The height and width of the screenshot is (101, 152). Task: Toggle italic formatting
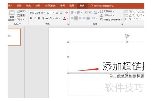tap(35, 18)
